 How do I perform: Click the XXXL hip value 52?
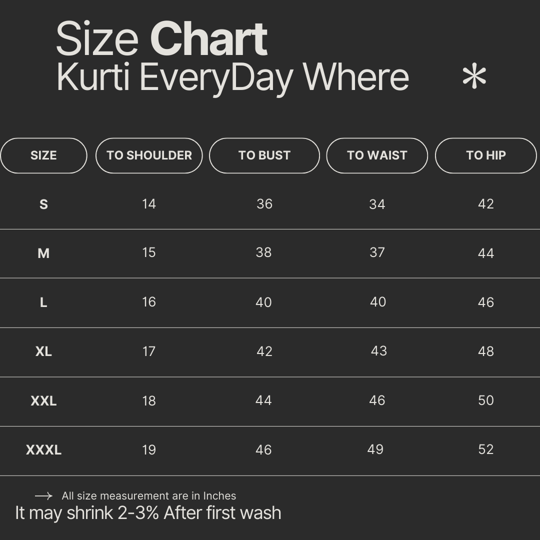coord(485,449)
